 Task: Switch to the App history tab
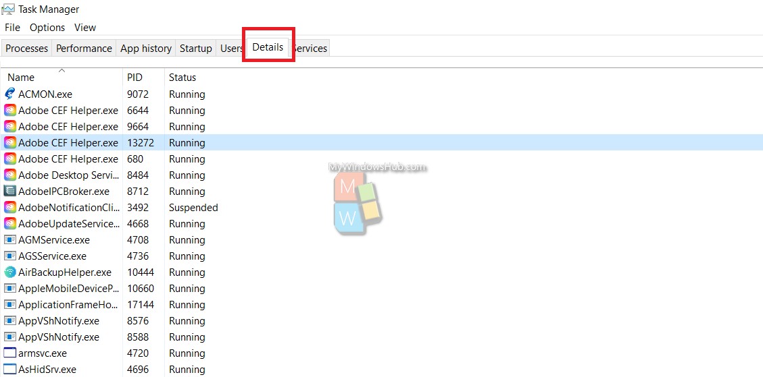[x=146, y=49]
